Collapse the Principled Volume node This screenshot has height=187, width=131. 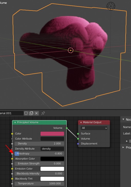(x=15, y=122)
